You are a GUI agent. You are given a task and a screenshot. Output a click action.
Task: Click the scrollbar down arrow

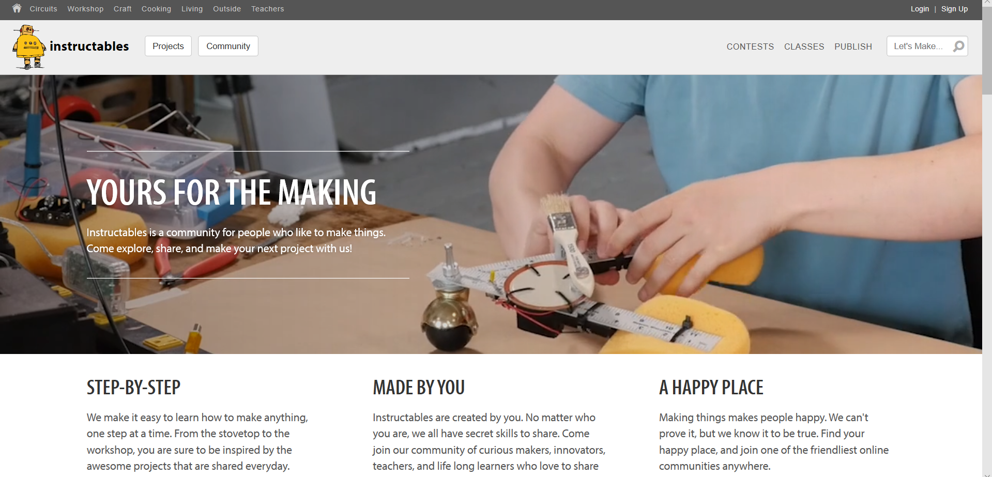click(x=987, y=473)
